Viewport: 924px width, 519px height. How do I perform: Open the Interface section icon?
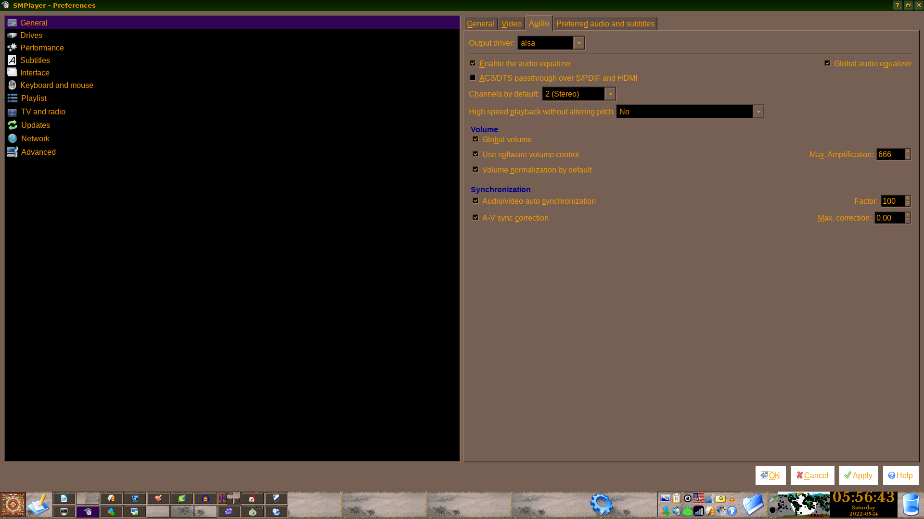pos(12,73)
